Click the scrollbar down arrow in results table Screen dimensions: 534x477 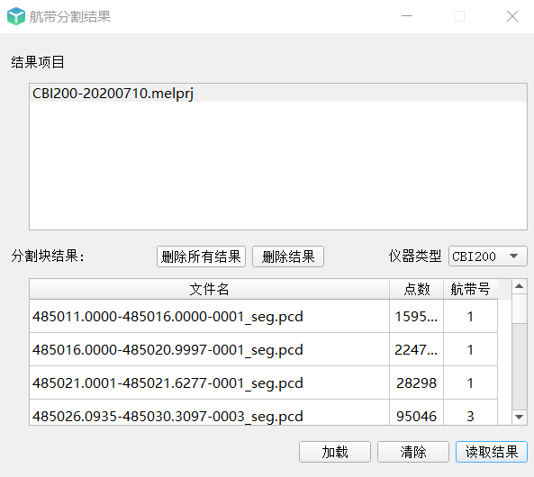(519, 417)
